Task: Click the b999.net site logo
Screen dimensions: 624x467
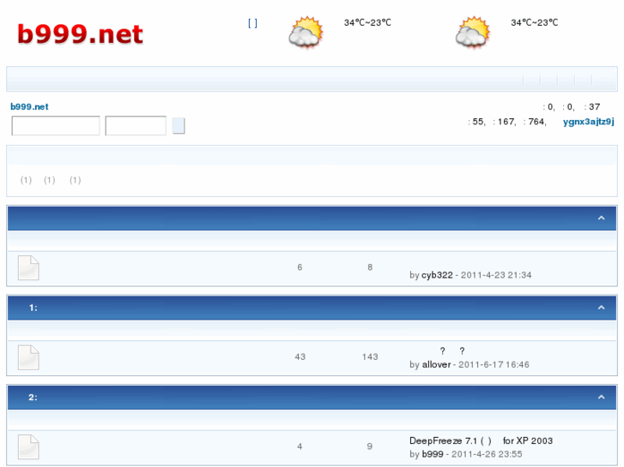Action: coord(80,34)
